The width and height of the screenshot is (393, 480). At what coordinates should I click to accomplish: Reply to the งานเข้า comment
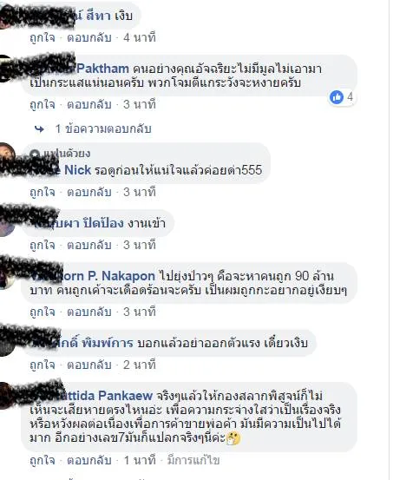[x=88, y=245]
